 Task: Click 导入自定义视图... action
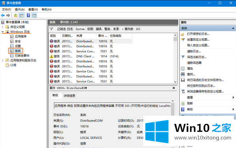click(198, 45)
